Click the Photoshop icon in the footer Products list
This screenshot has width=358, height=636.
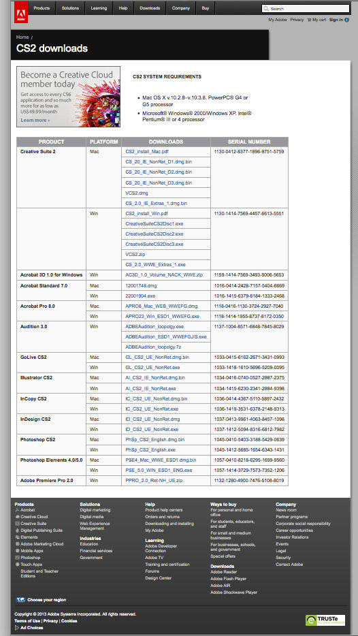click(x=18, y=558)
